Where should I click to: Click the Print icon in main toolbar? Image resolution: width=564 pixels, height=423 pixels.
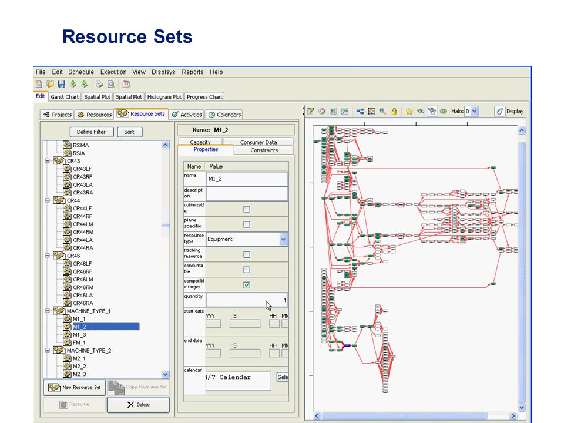coord(99,84)
